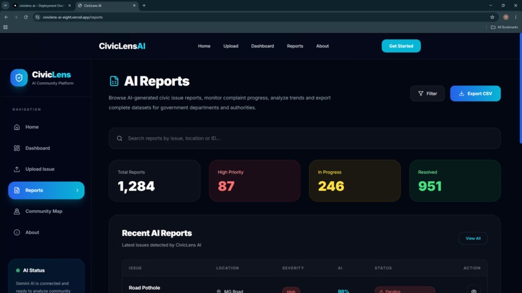This screenshot has width=522, height=293.
Task: Select the Resolved 951 card
Action: (x=455, y=180)
